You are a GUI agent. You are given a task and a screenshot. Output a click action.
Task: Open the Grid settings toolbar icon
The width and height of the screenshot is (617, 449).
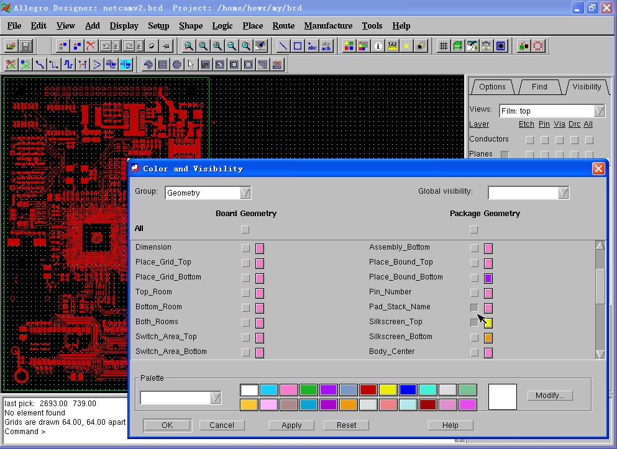tap(443, 46)
